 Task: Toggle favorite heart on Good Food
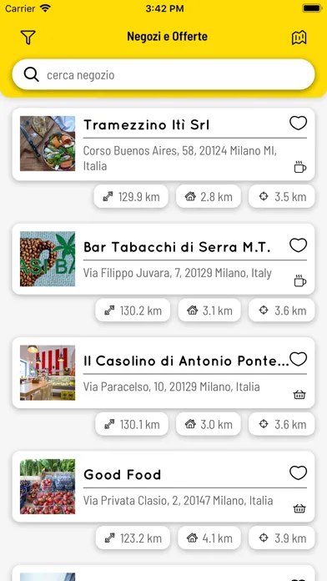(298, 472)
